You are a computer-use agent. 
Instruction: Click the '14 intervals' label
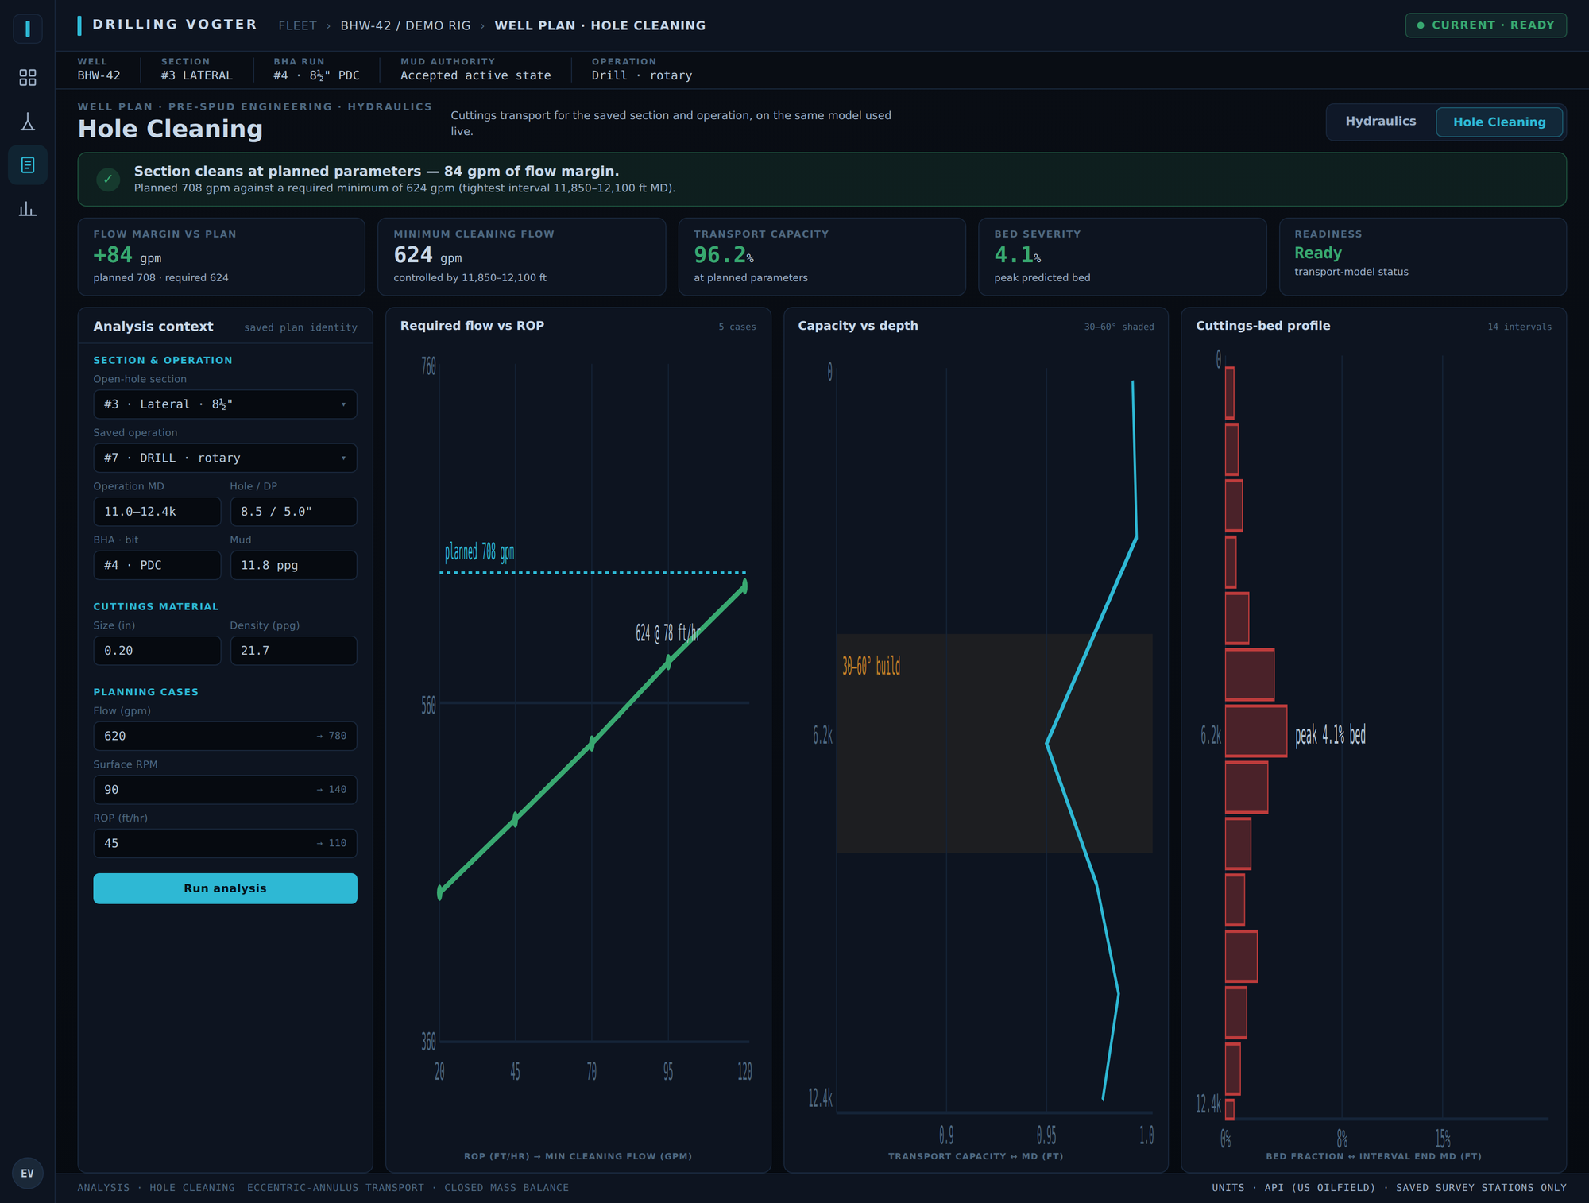point(1519,327)
